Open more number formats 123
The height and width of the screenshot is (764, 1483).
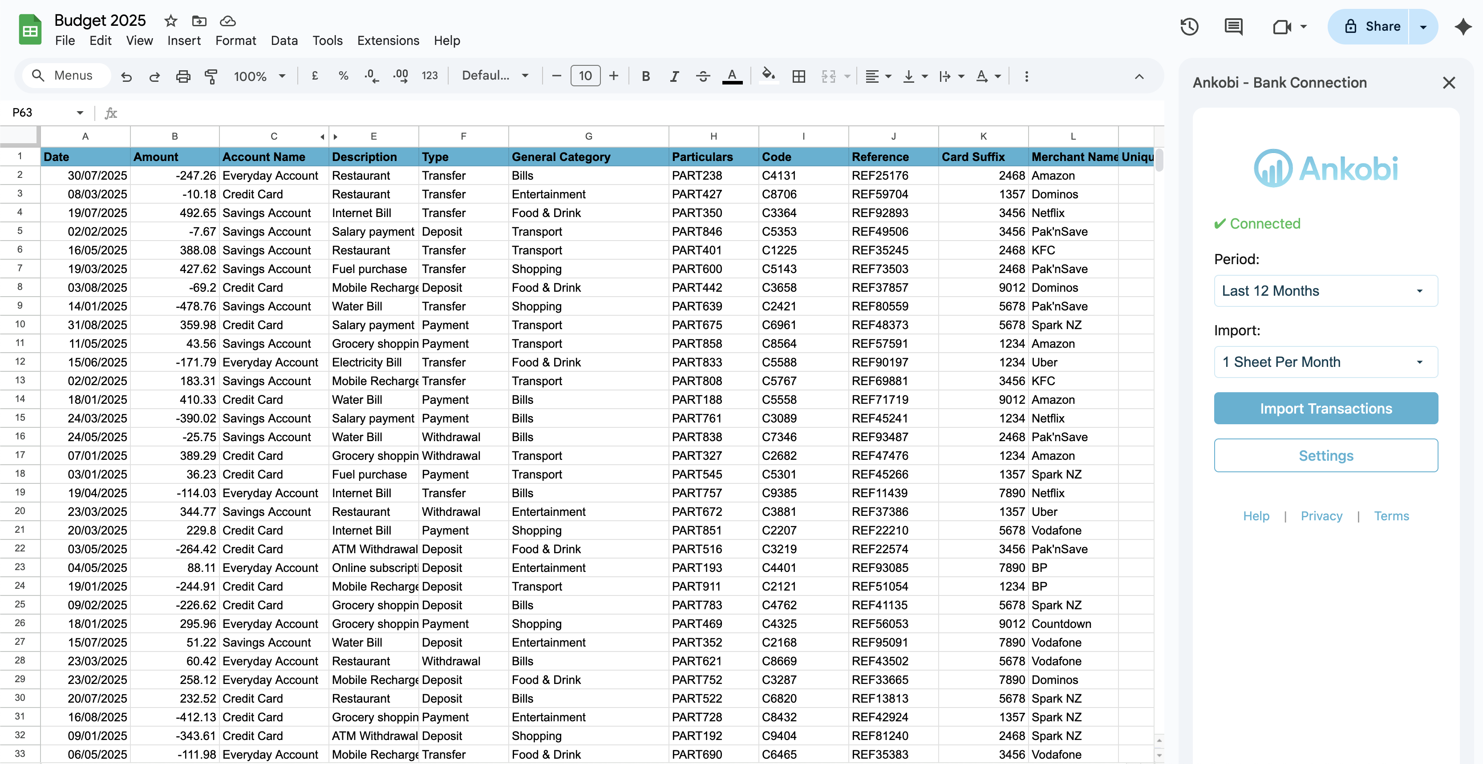430,75
